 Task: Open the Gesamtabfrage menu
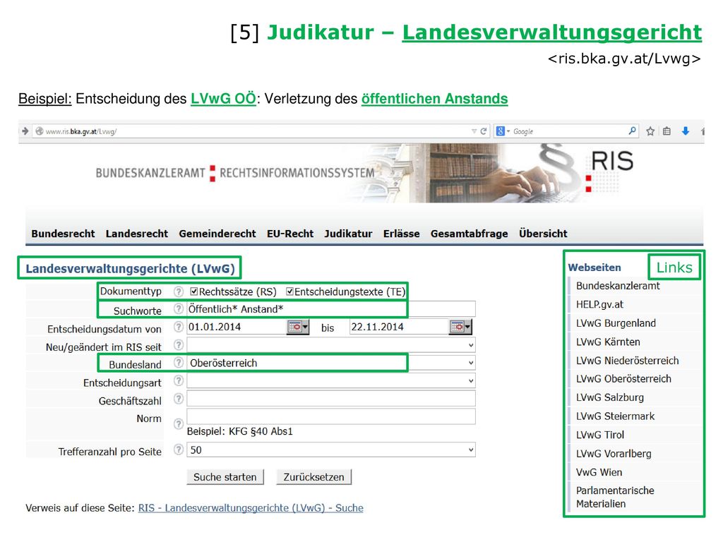click(x=470, y=234)
